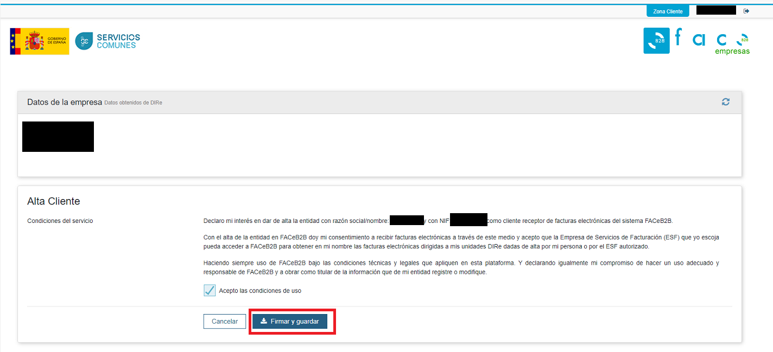Click the blue FACeB2B square B2B logo
The height and width of the screenshot is (352, 773).
656,41
